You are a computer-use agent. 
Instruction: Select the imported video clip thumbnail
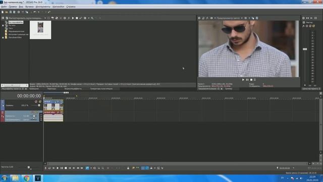coord(40,30)
